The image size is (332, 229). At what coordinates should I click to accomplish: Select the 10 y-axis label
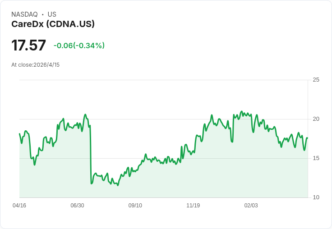(316, 197)
